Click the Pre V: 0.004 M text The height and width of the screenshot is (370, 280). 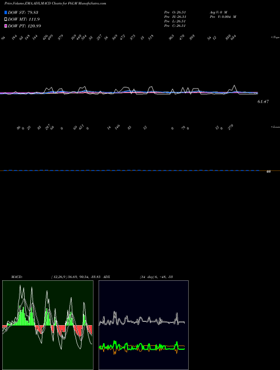coord(223,17)
